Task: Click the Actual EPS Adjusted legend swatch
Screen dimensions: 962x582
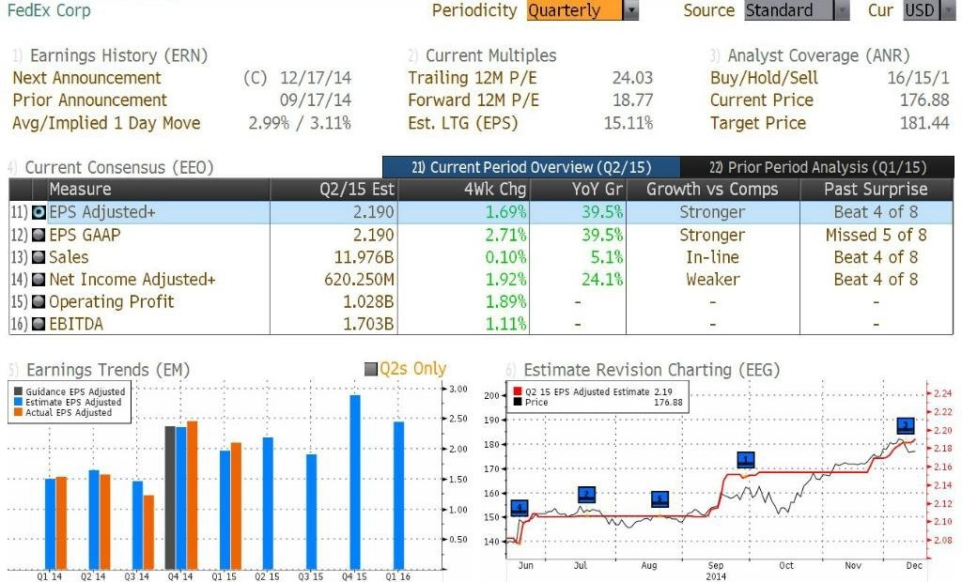Action: point(18,413)
